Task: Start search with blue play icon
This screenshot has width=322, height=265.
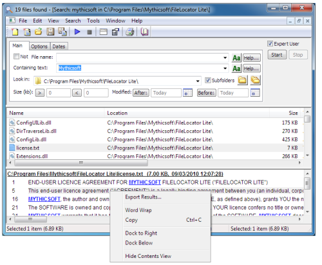Action: pyautogui.click(x=77, y=32)
